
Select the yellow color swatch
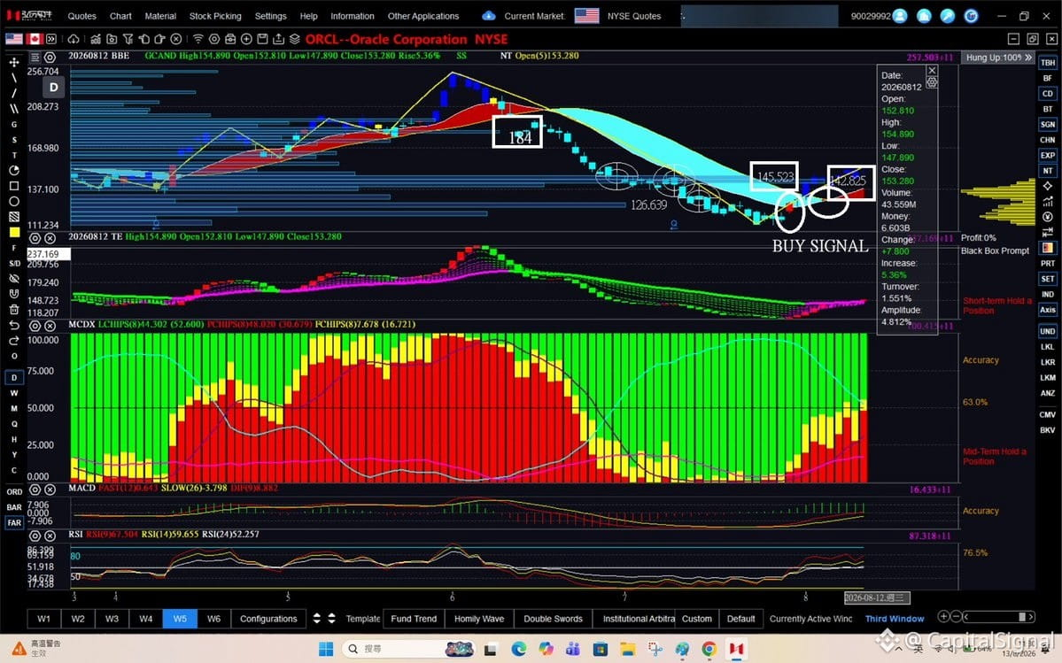(14, 232)
